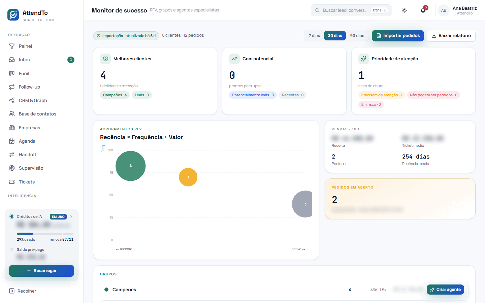Click the AI credits usage progress bar
Viewport: 485px width, 303px height.
click(x=45, y=234)
